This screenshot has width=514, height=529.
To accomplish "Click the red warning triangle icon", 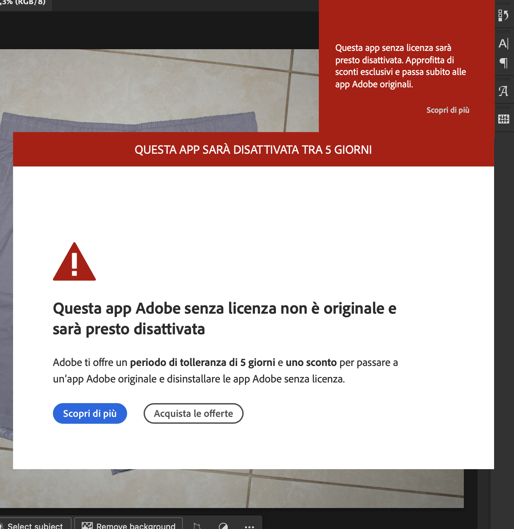I will click(74, 262).
